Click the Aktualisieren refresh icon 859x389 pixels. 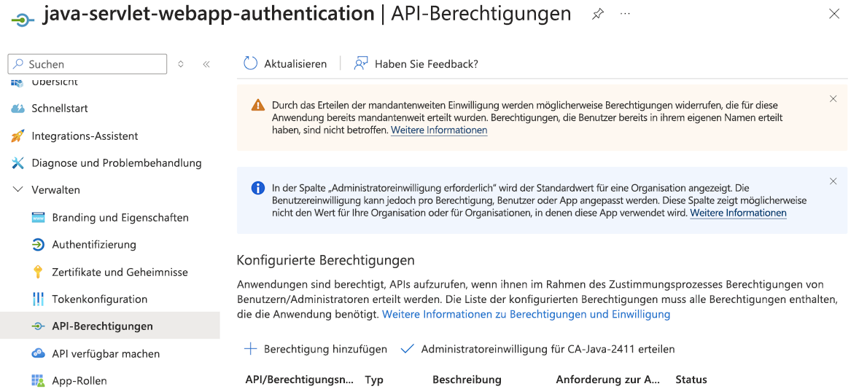coord(250,63)
